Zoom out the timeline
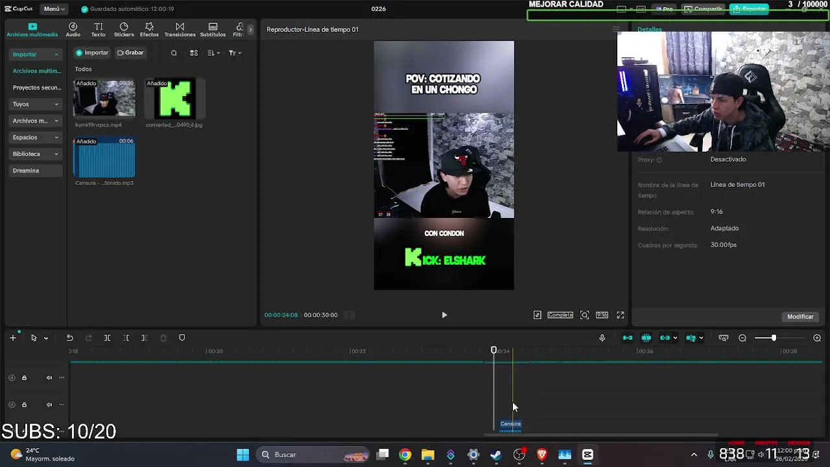Viewport: 830px width, 467px height. coord(742,338)
